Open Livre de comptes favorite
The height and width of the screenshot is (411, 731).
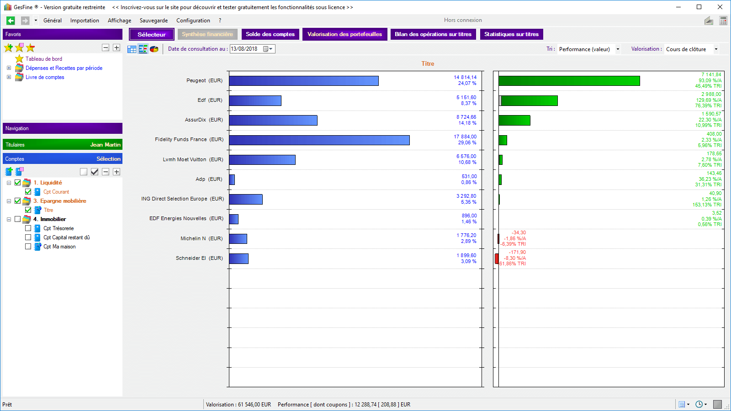(x=45, y=77)
